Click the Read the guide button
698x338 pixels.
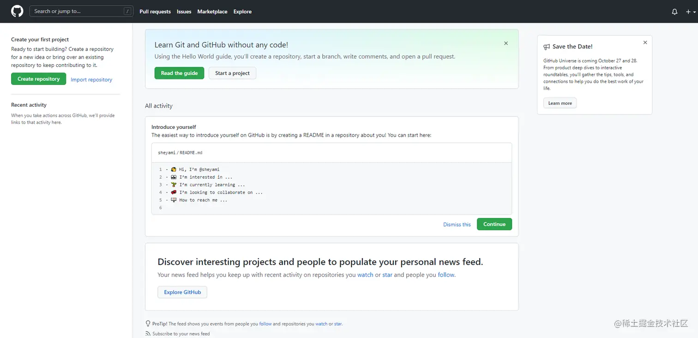pyautogui.click(x=179, y=73)
